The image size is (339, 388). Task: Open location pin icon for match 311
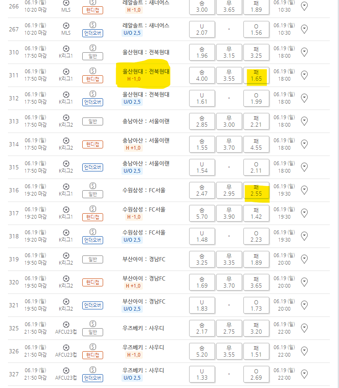[x=304, y=75]
